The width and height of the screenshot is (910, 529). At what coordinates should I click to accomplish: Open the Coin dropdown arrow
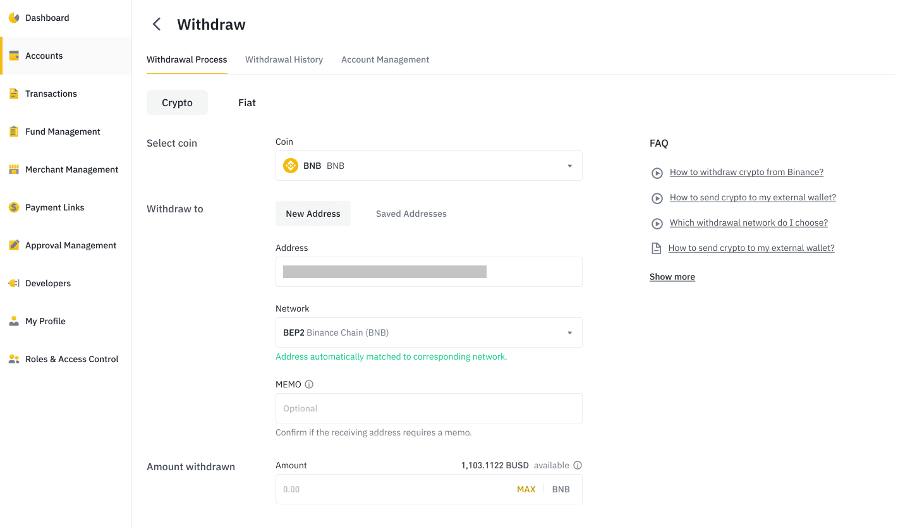pyautogui.click(x=569, y=166)
